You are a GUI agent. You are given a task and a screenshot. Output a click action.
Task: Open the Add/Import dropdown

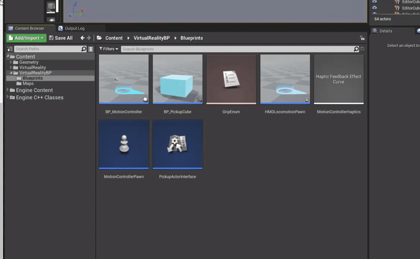pos(26,38)
